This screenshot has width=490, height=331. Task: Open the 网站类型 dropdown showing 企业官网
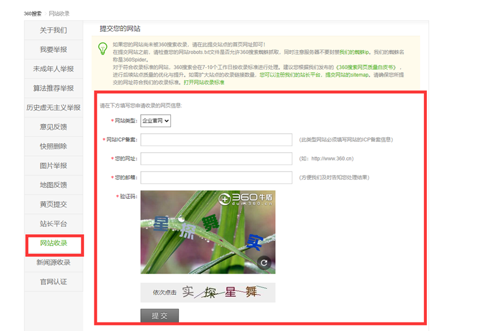pyautogui.click(x=156, y=121)
